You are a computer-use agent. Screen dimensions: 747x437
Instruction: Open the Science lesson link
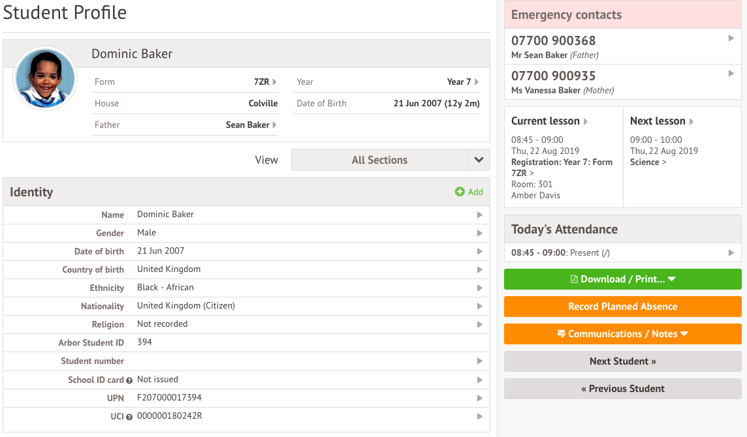pos(648,162)
